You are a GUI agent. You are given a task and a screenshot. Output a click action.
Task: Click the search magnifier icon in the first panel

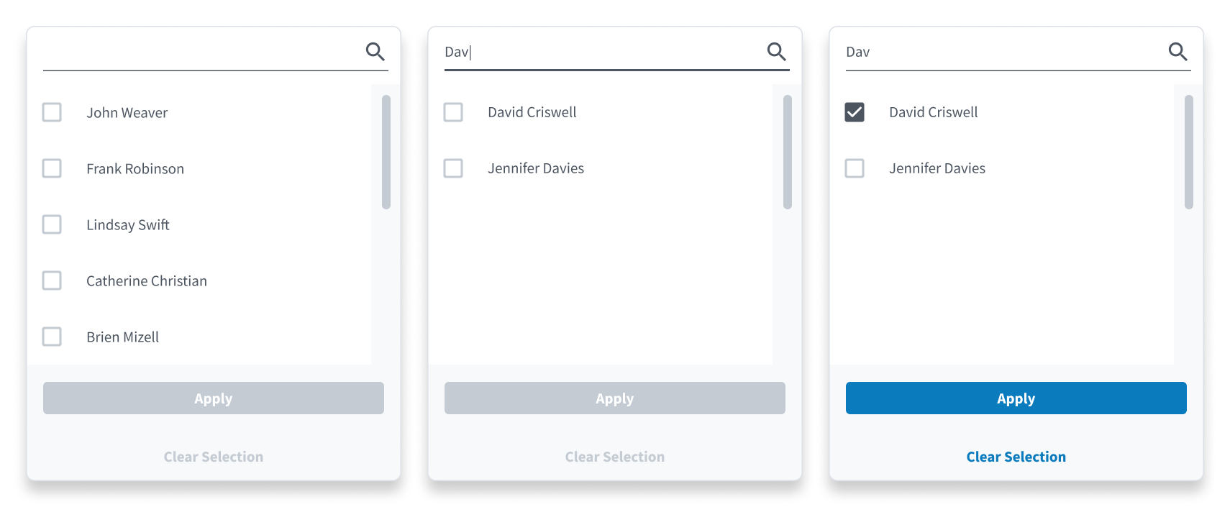[375, 52]
